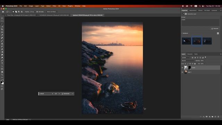Open the Filter menu
This screenshot has height=125, width=222.
click(x=54, y=6)
